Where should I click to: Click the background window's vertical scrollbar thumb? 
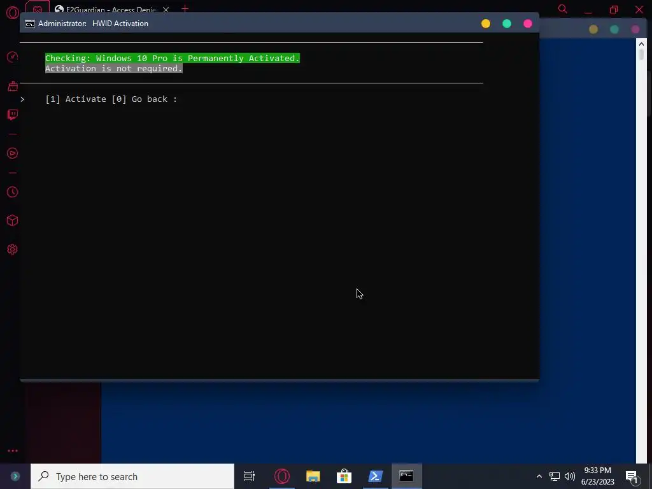coord(642,55)
